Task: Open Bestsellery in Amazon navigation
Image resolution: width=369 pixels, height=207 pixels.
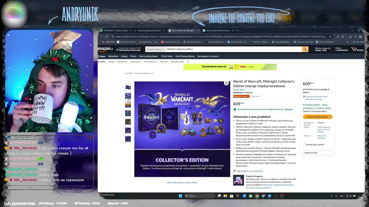Action: (x=113, y=56)
